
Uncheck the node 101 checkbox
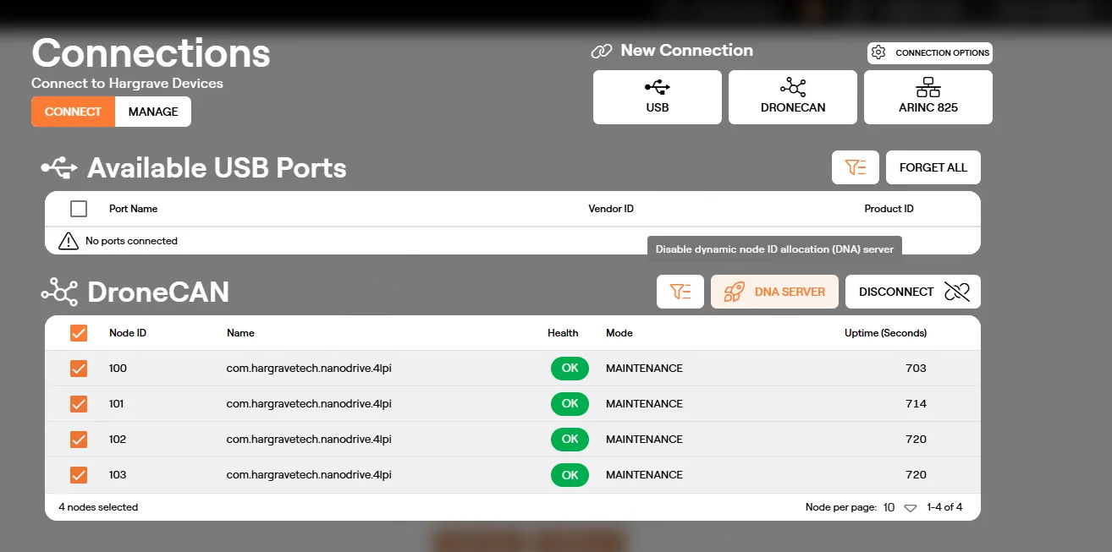pyautogui.click(x=79, y=404)
